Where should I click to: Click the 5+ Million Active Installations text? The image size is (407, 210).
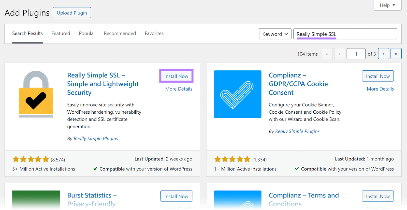pyautogui.click(x=43, y=169)
